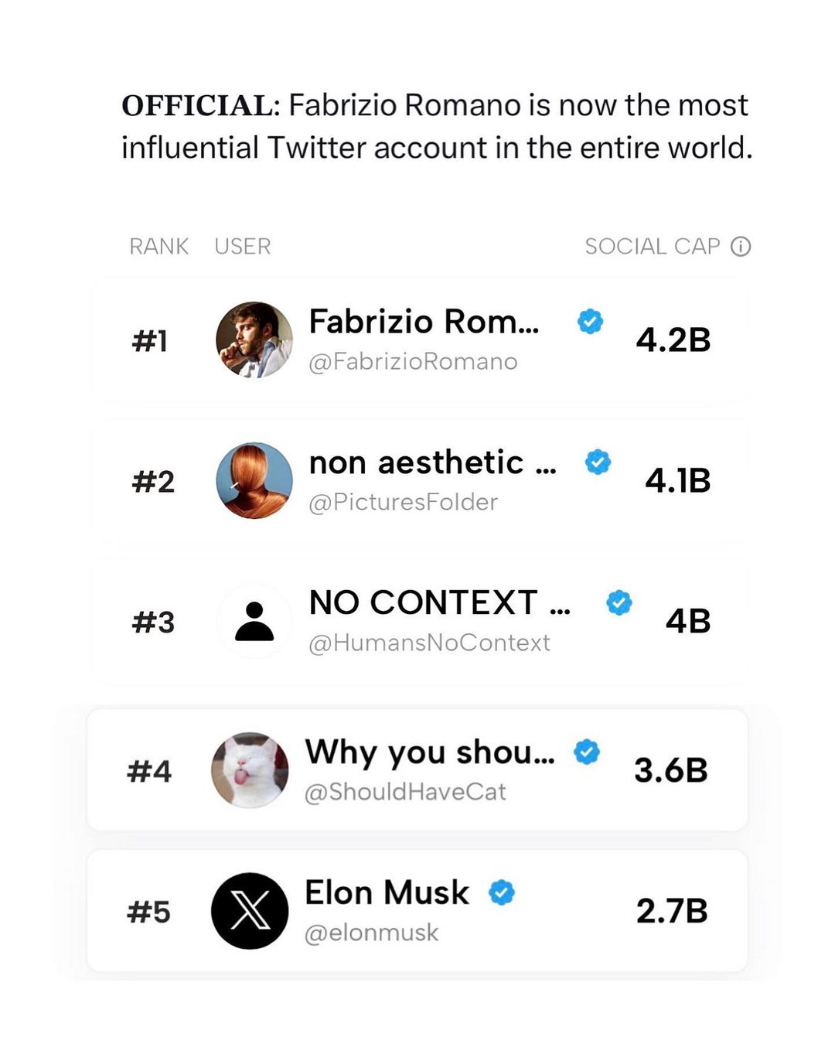Click the verified badge beside Why you shou...
835x1044 pixels.
pyautogui.click(x=587, y=751)
